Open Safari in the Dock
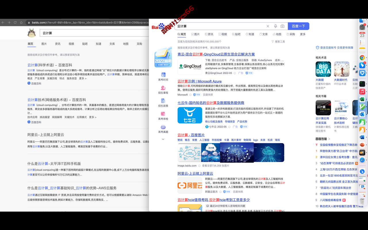Image resolution: width=368 pixels, height=230 pixels. [x=362, y=160]
